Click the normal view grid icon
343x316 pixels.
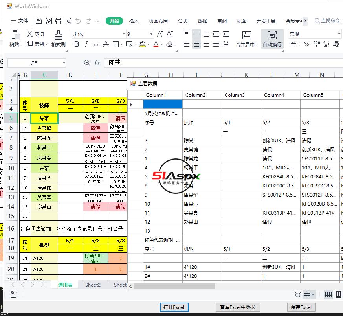(x=328, y=294)
